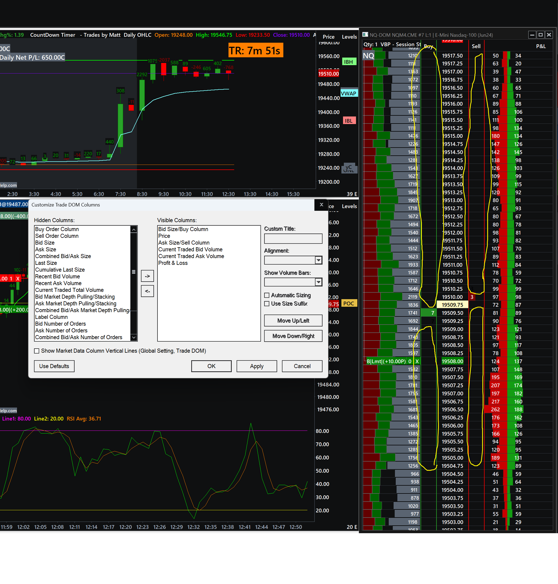Expand the Show Volume Bars dropdown
This screenshot has height=584, width=558.
tap(318, 282)
